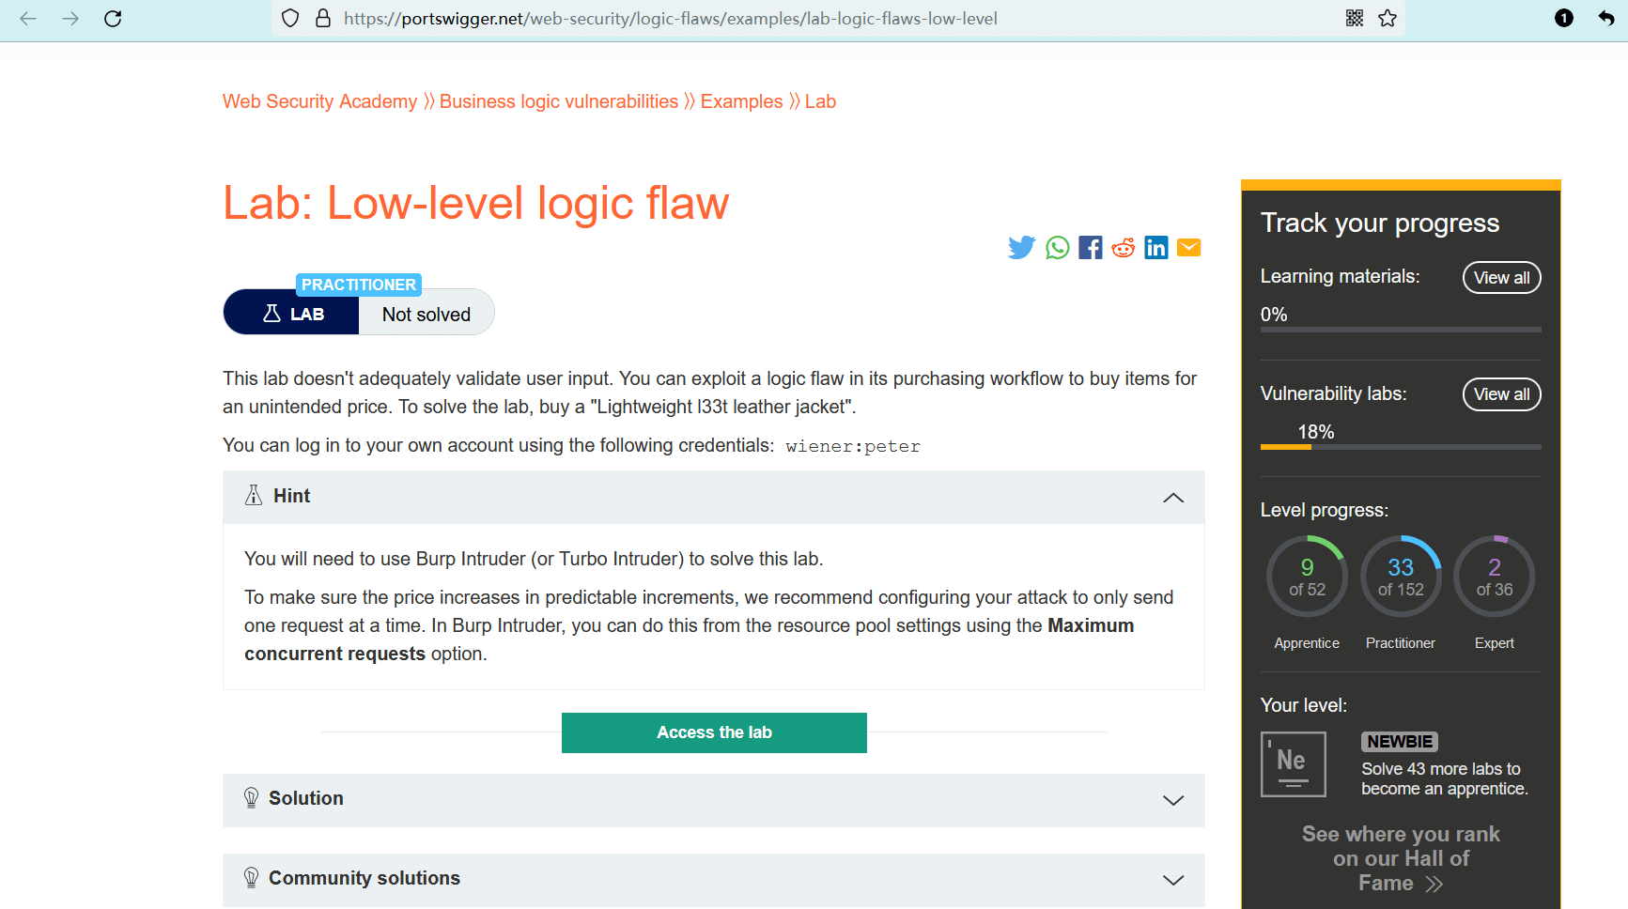Click the PRACTITIONER difficulty tag
1628x909 pixels.
click(x=359, y=285)
